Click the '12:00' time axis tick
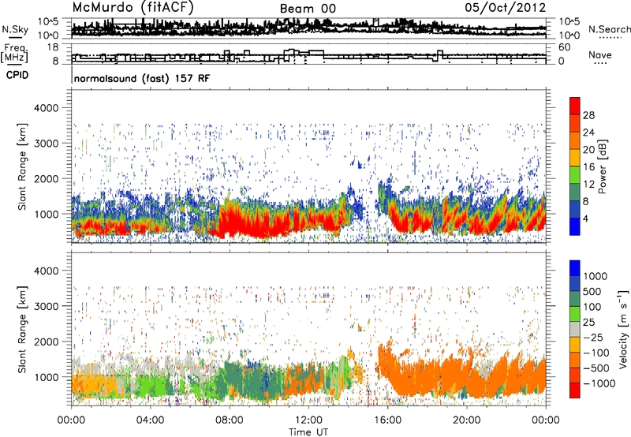Viewport: 631px width, 437px height. [308, 420]
